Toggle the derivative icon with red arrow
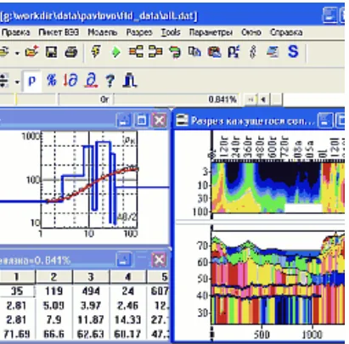The width and height of the screenshot is (349, 344). pyautogui.click(x=70, y=81)
